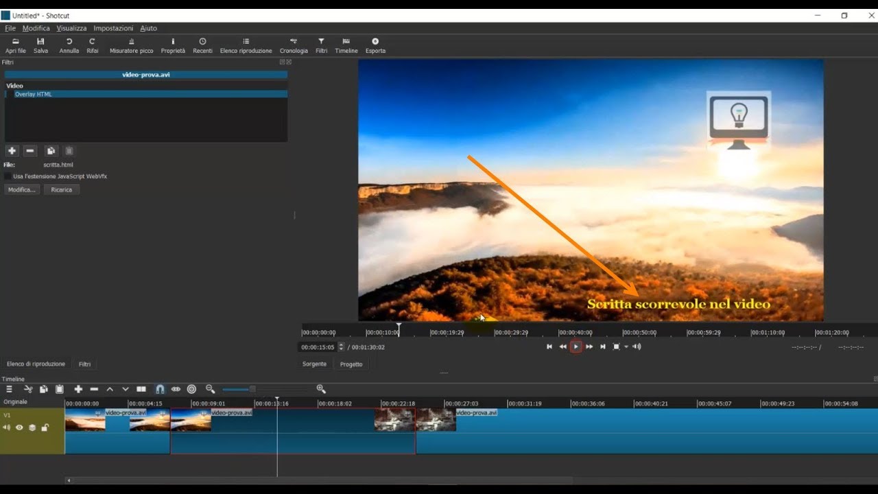Open the Cronologia history panel

(x=294, y=46)
